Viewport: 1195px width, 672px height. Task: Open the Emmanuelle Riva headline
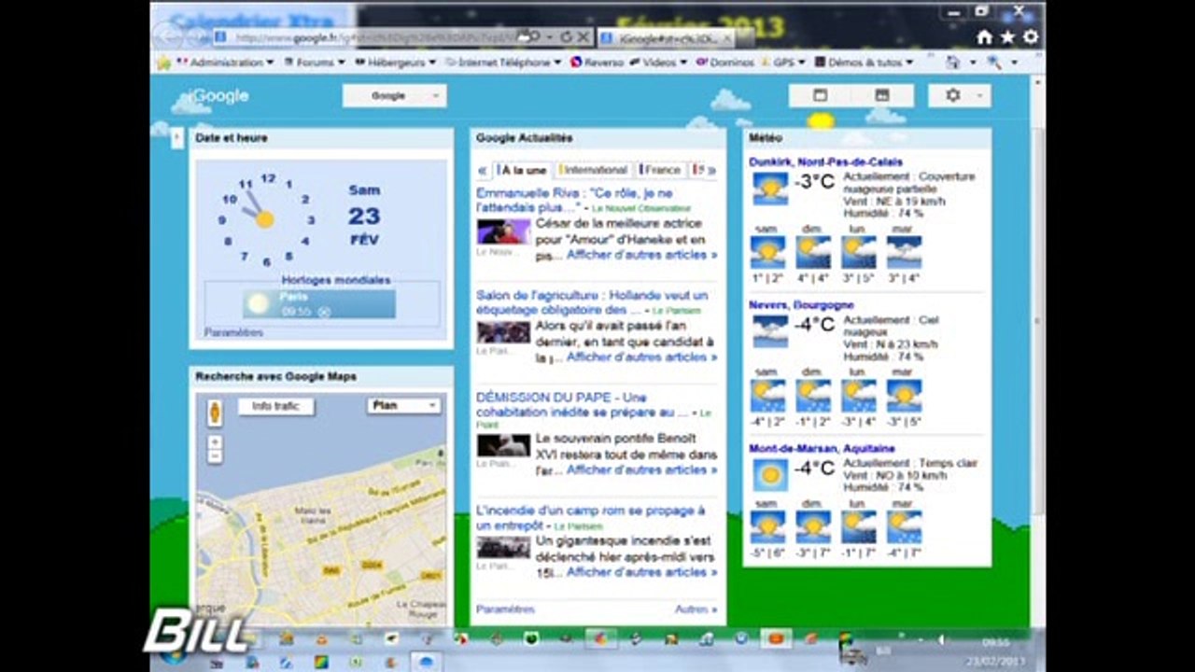pos(574,200)
